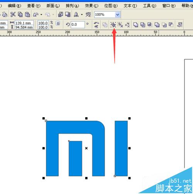Click the Corel Online icon
The image size is (193, 194).
pos(88,14)
